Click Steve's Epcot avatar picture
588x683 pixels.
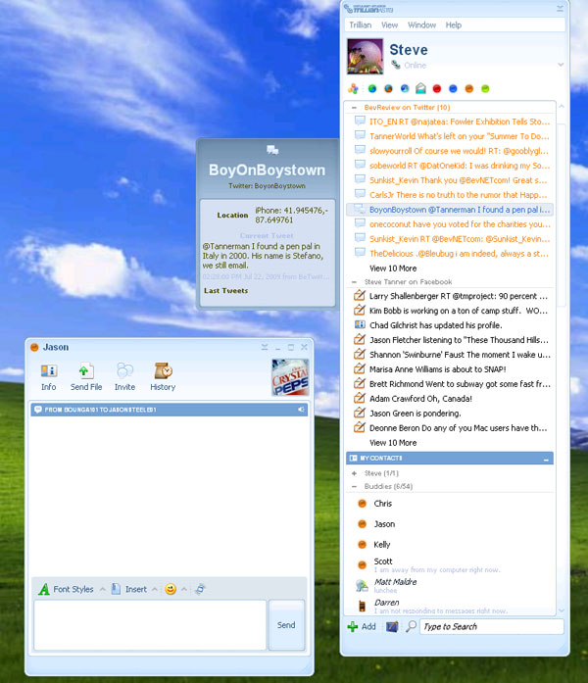point(365,56)
